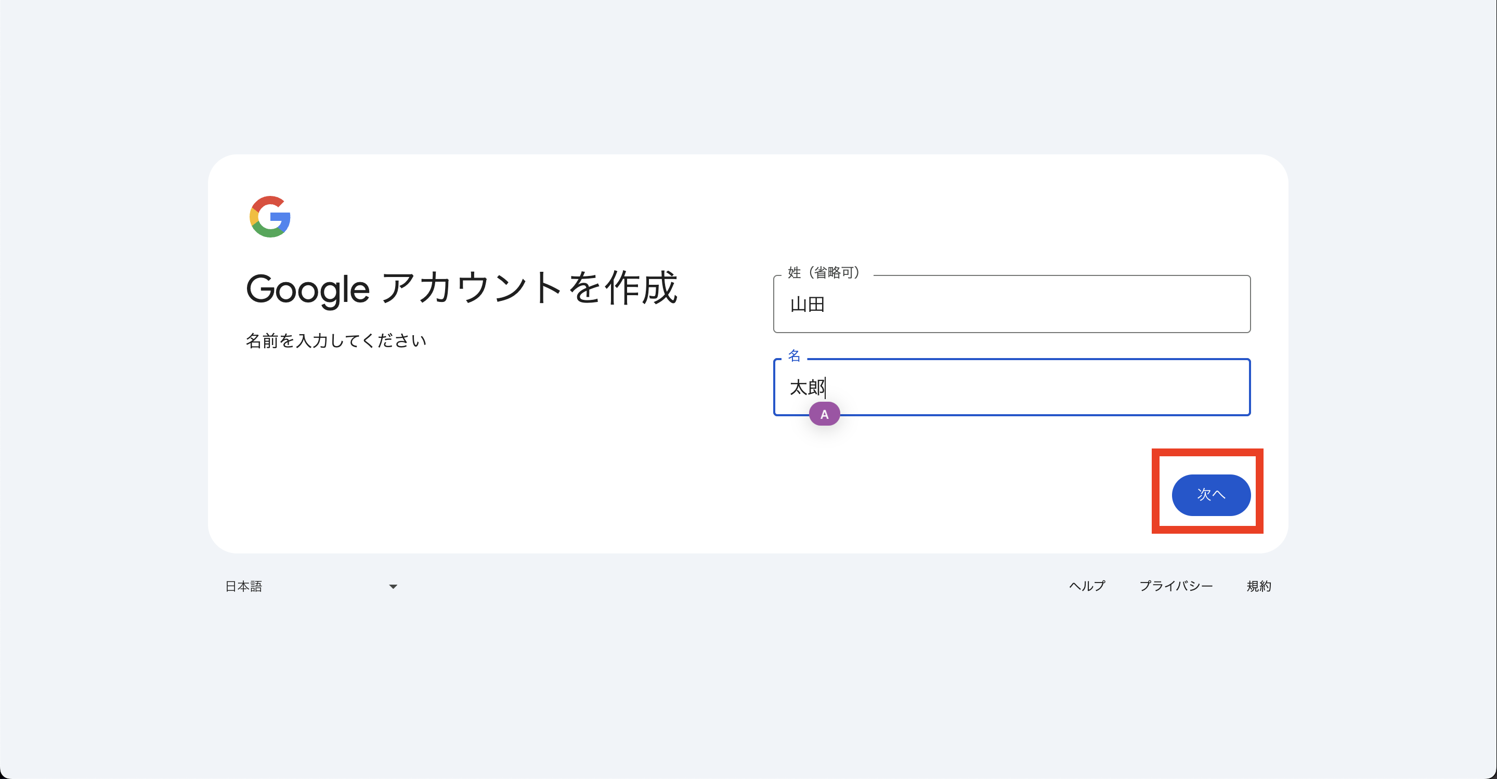Click the purple A input mode badge
Viewport: 1497px width, 779px height.
click(x=824, y=414)
